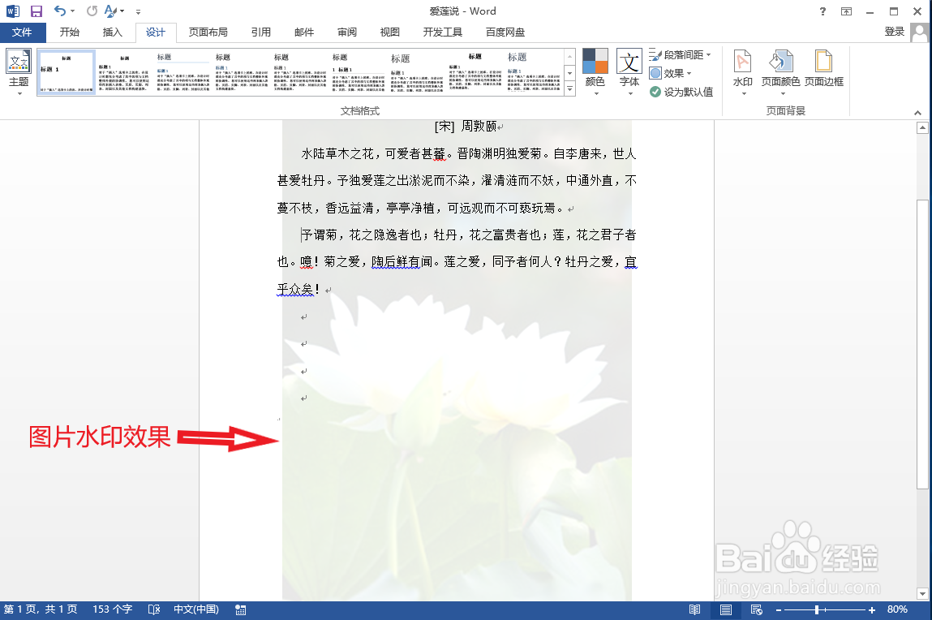Click the macro recording icon in status bar
Viewport: 932px width, 620px height.
pyautogui.click(x=241, y=609)
